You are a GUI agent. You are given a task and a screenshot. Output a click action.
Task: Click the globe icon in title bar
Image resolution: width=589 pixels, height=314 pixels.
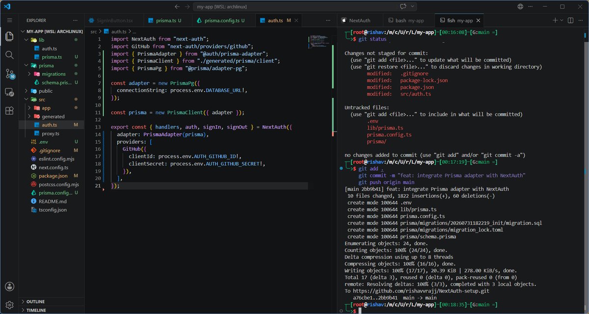(520, 7)
